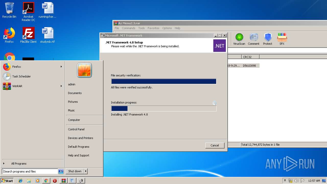Switch to .NET setup task in taskbar

[x=72, y=181]
